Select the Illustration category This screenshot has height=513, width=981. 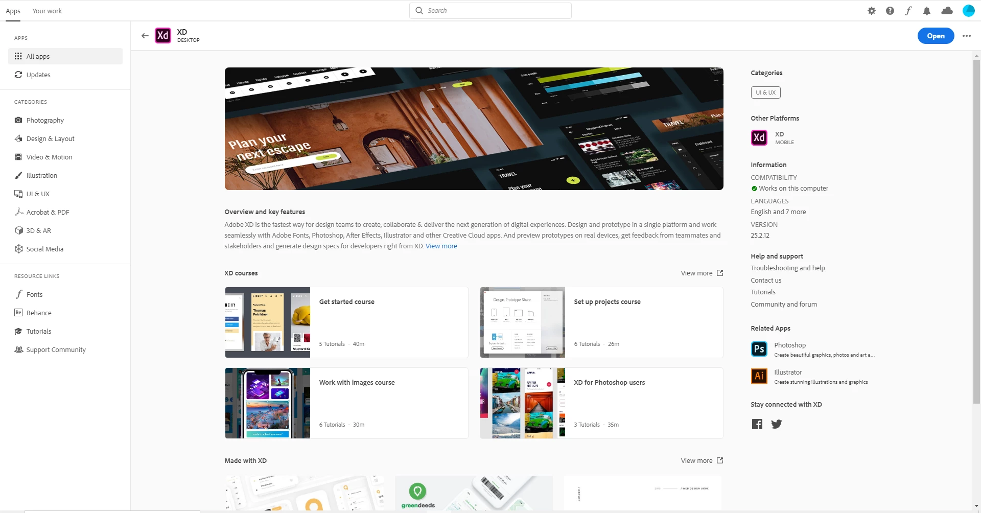[x=65, y=175]
